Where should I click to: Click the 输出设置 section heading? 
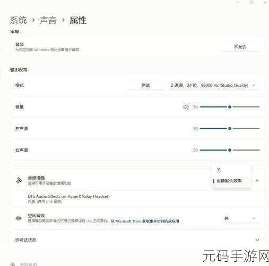pyautogui.click(x=19, y=70)
